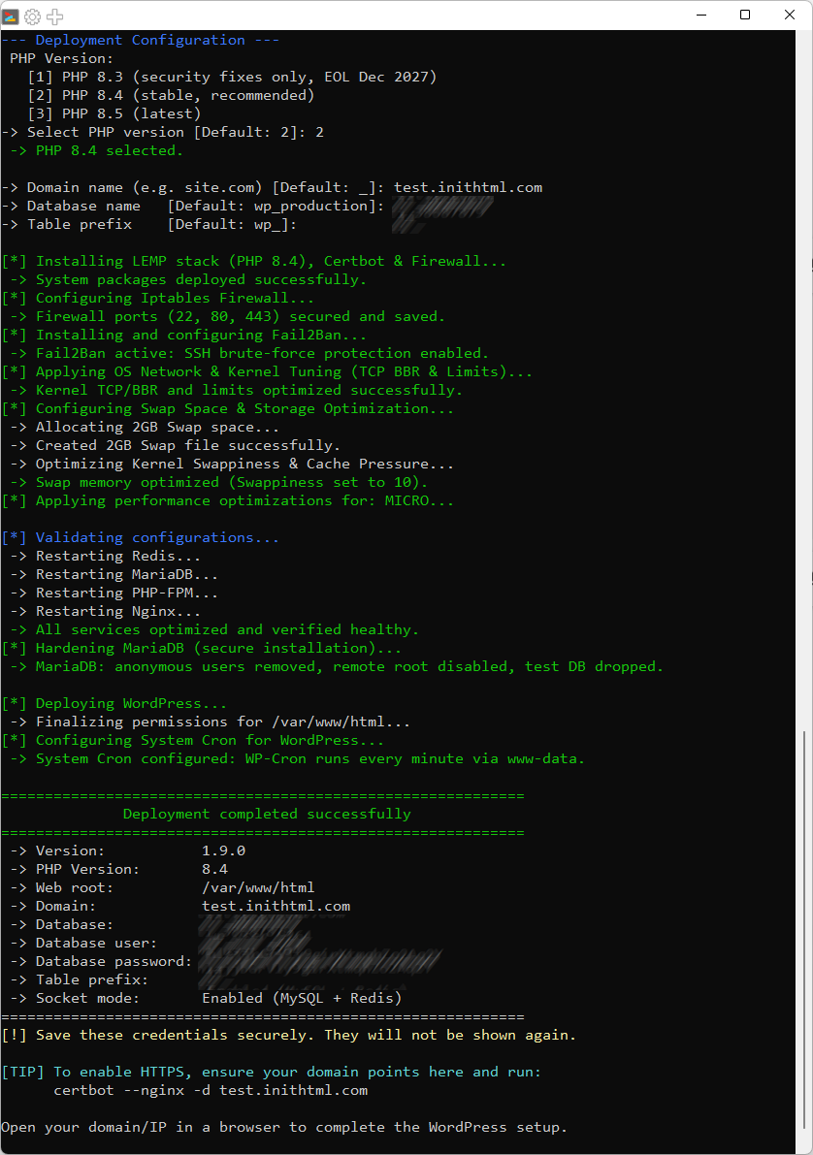Click 'Open your domain/IP in a browser' line
Image resolution: width=813 pixels, height=1155 pixels.
284,1126
